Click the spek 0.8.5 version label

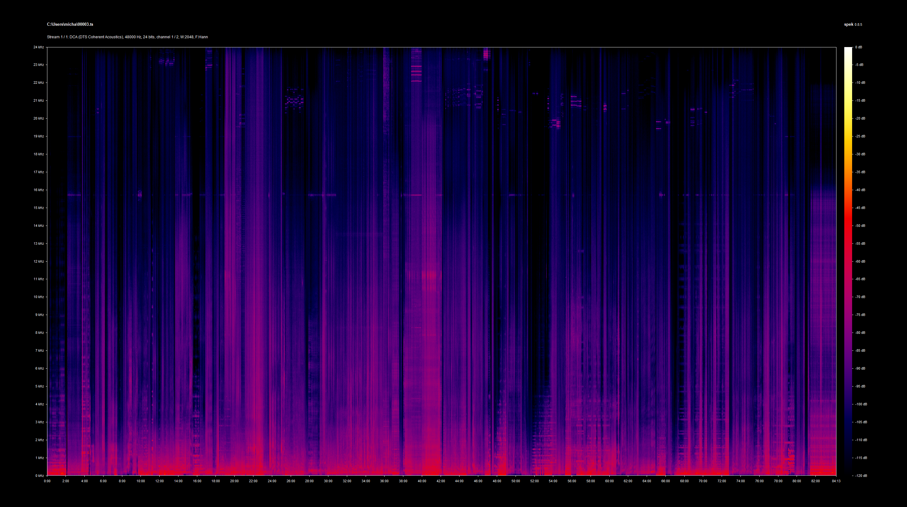(853, 24)
